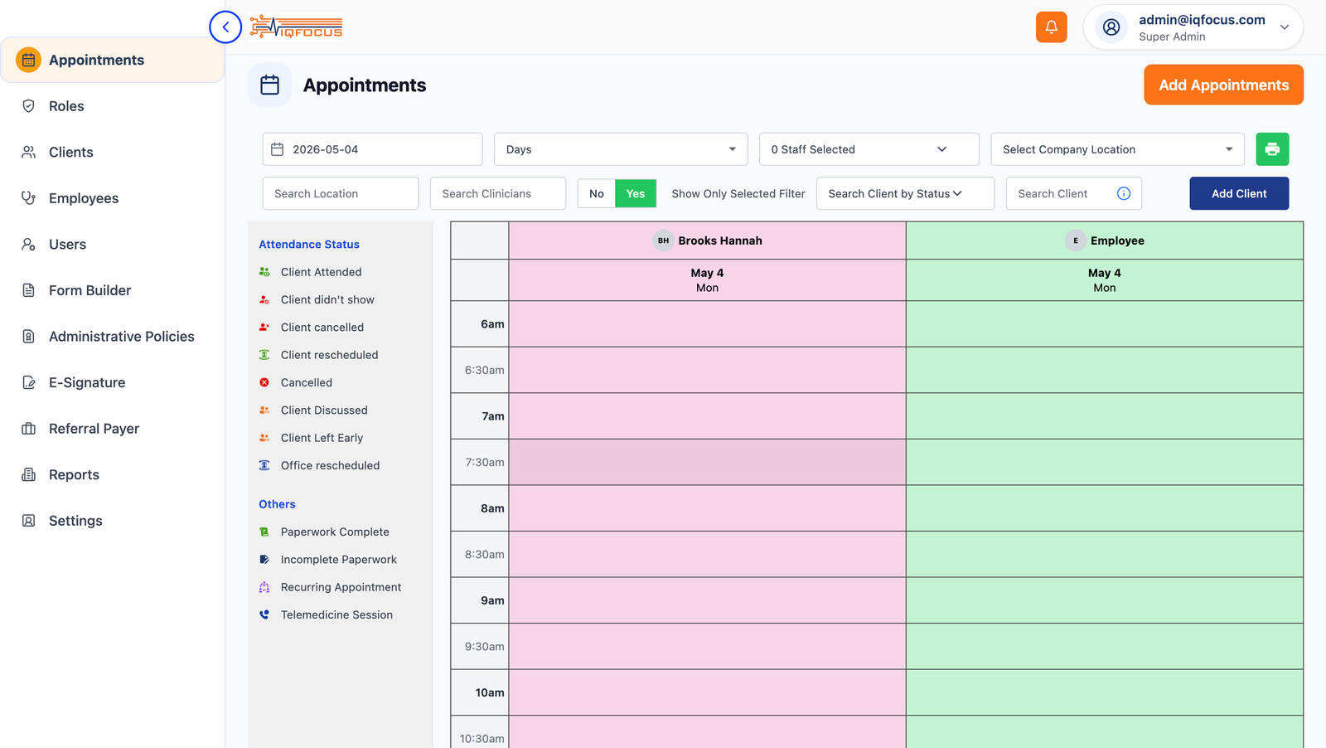Open Select Company Location dropdown
The width and height of the screenshot is (1326, 748).
coord(1118,149)
